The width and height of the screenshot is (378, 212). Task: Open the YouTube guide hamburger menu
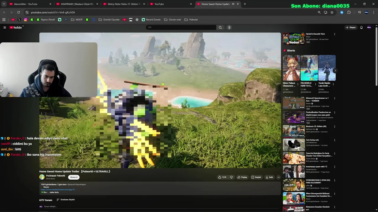pyautogui.click(x=5, y=27)
